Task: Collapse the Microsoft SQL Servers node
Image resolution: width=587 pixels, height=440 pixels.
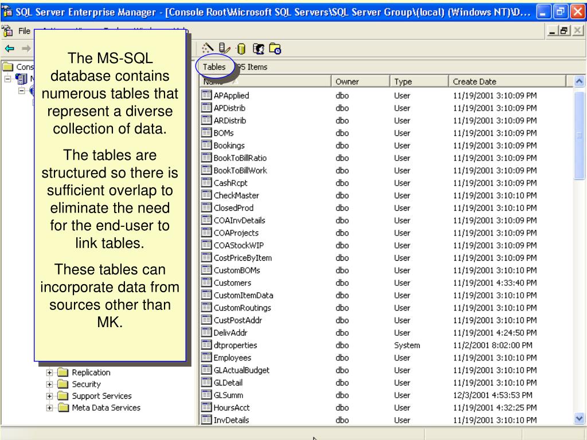Action: click(x=7, y=79)
